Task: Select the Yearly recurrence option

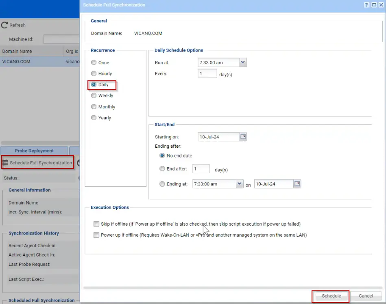Action: pyautogui.click(x=94, y=118)
